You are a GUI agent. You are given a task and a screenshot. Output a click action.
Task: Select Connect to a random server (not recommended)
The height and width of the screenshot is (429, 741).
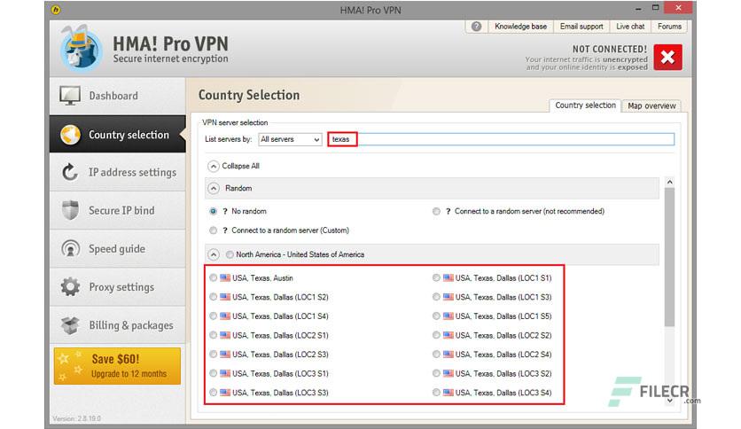[x=436, y=211]
